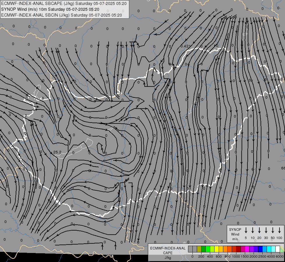Screen dimensions: 285x262
Task: Click the SBCIN title line in header
Action: (61, 15)
